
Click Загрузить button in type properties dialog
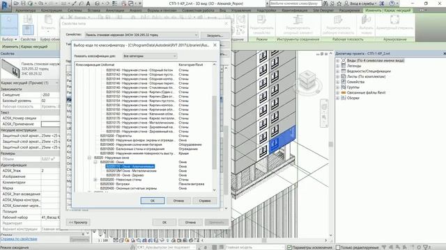[x=215, y=35]
